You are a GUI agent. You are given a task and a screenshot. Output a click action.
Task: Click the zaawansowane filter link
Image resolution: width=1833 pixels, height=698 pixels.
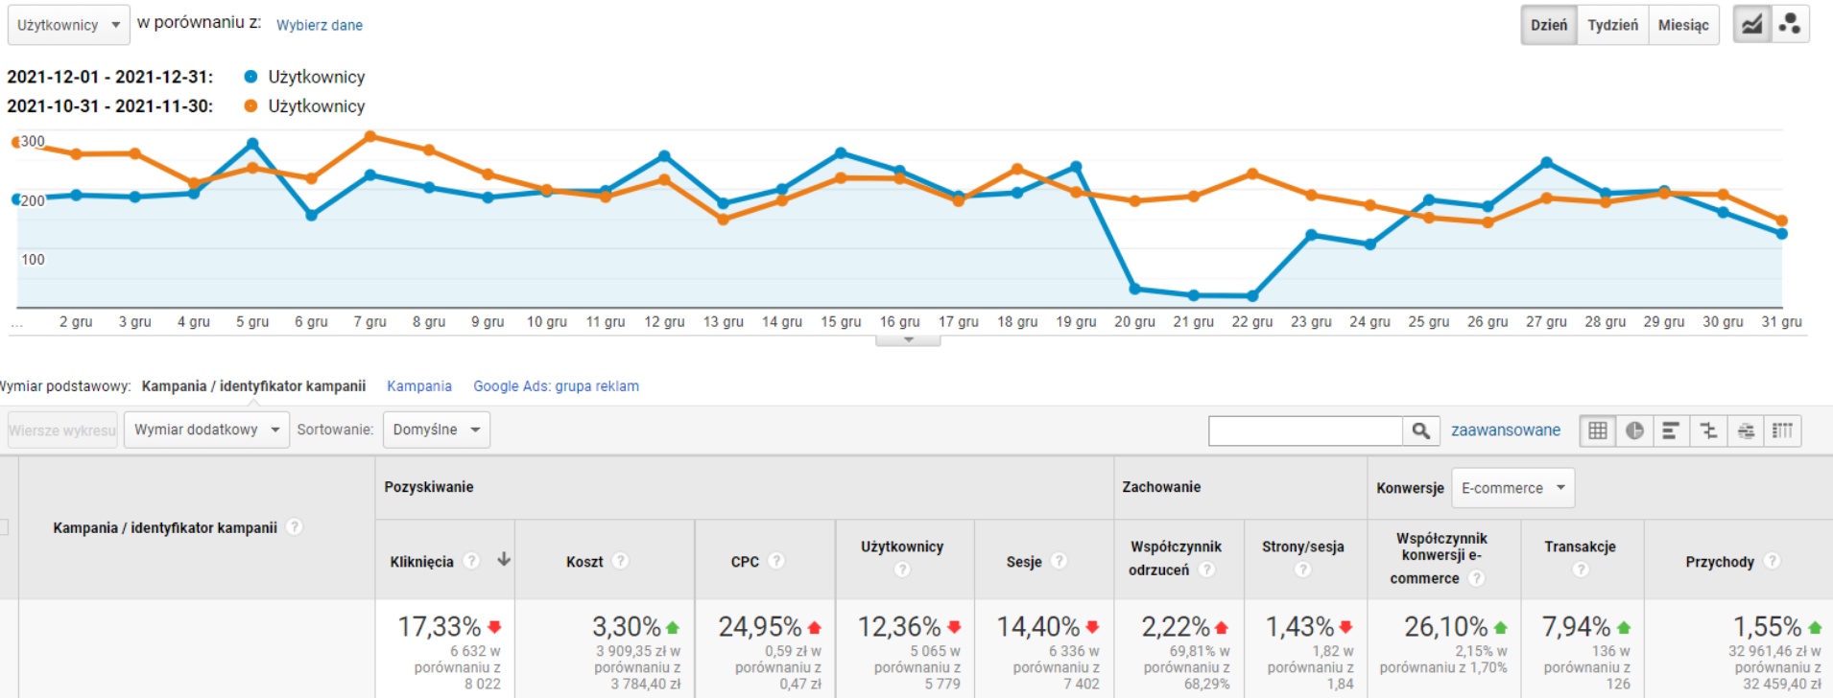[1505, 430]
